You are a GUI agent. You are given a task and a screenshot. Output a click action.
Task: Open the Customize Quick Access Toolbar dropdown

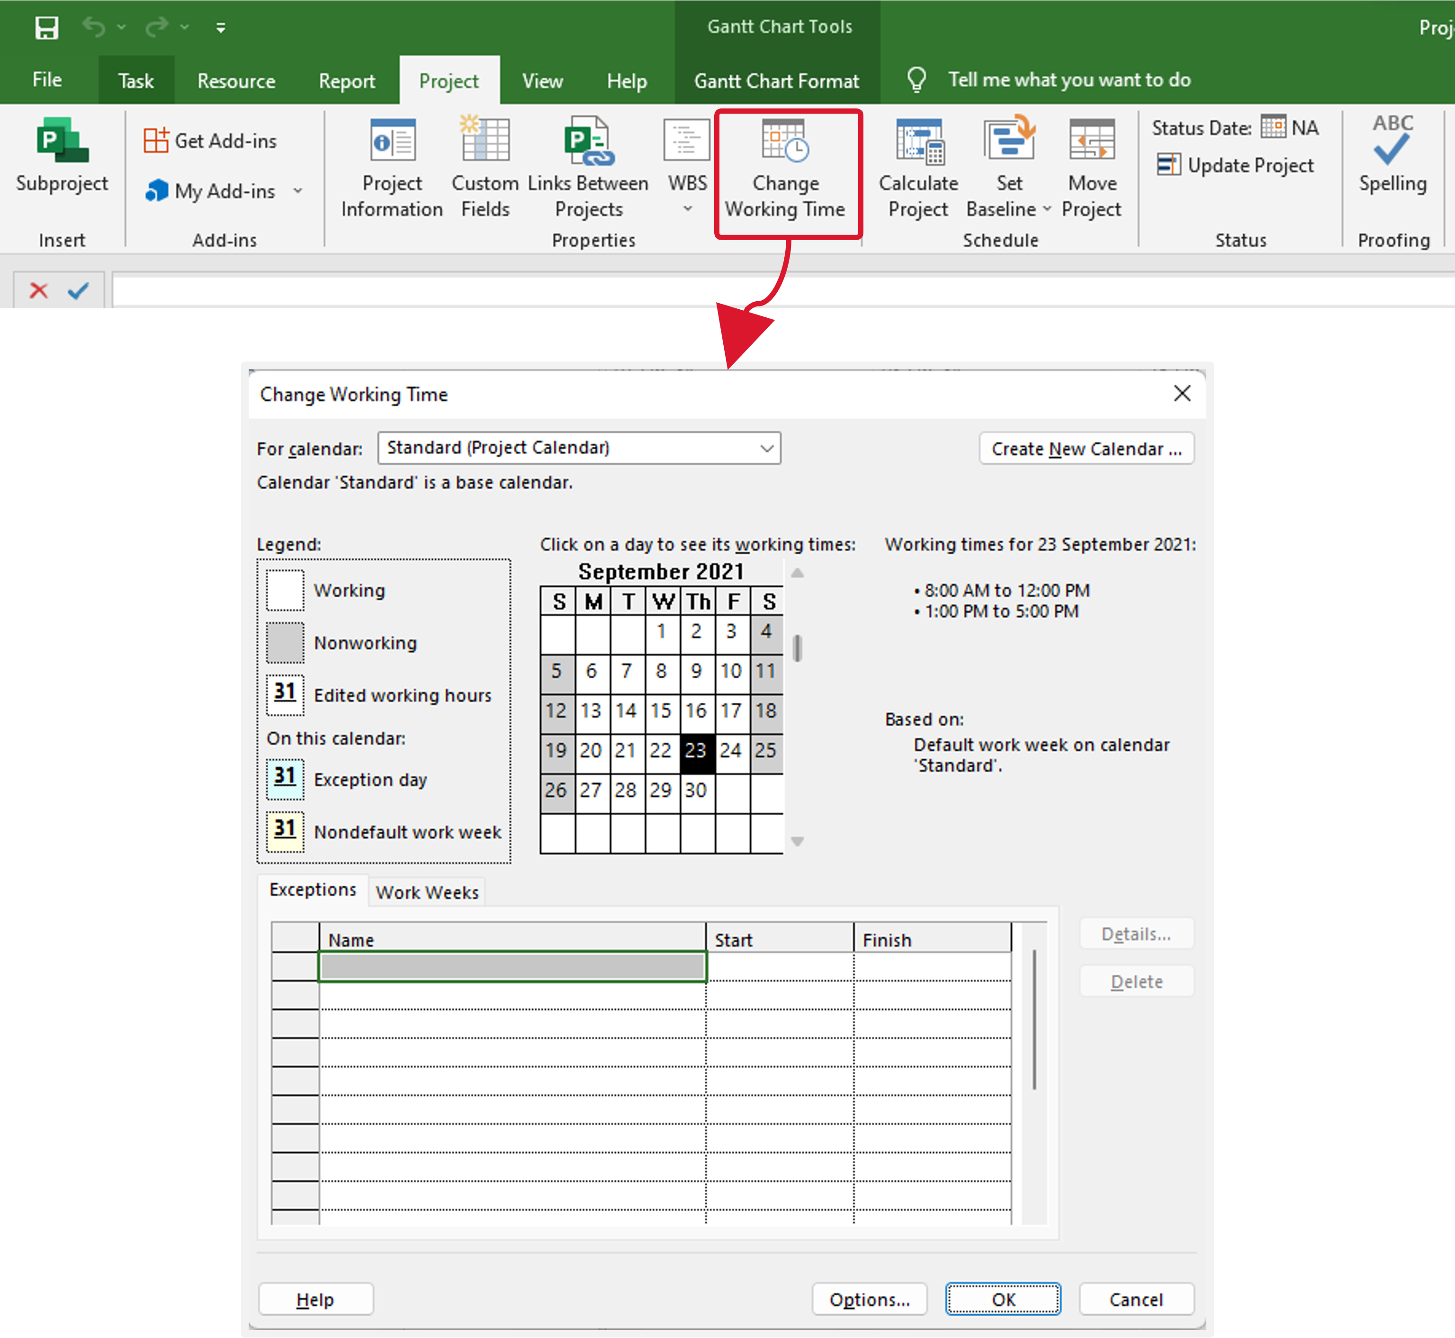click(221, 28)
